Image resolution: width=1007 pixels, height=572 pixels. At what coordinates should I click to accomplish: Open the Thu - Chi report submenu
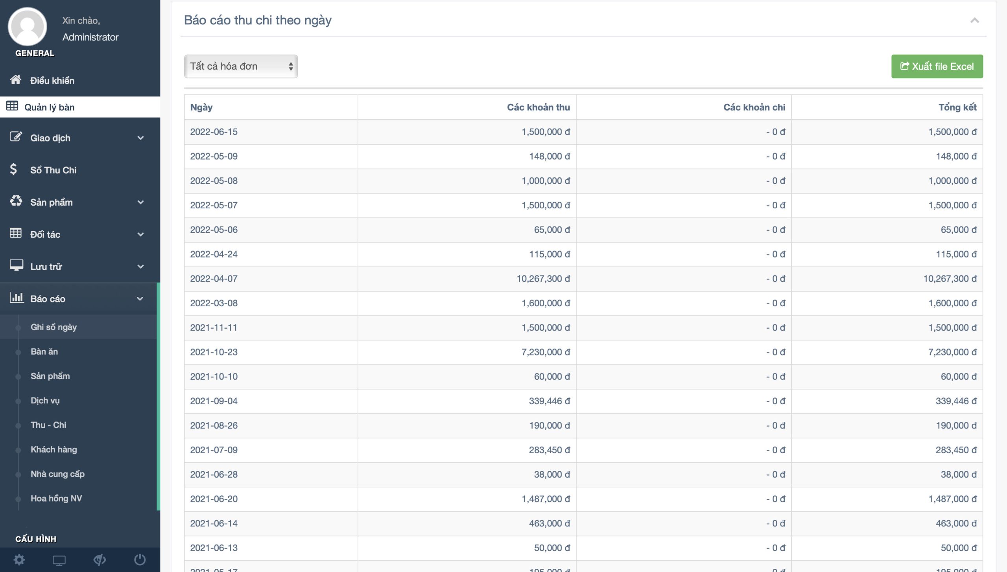[x=48, y=425]
